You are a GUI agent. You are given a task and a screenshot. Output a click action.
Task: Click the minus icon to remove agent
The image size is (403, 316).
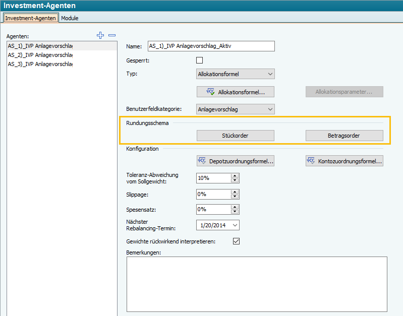[x=112, y=35]
